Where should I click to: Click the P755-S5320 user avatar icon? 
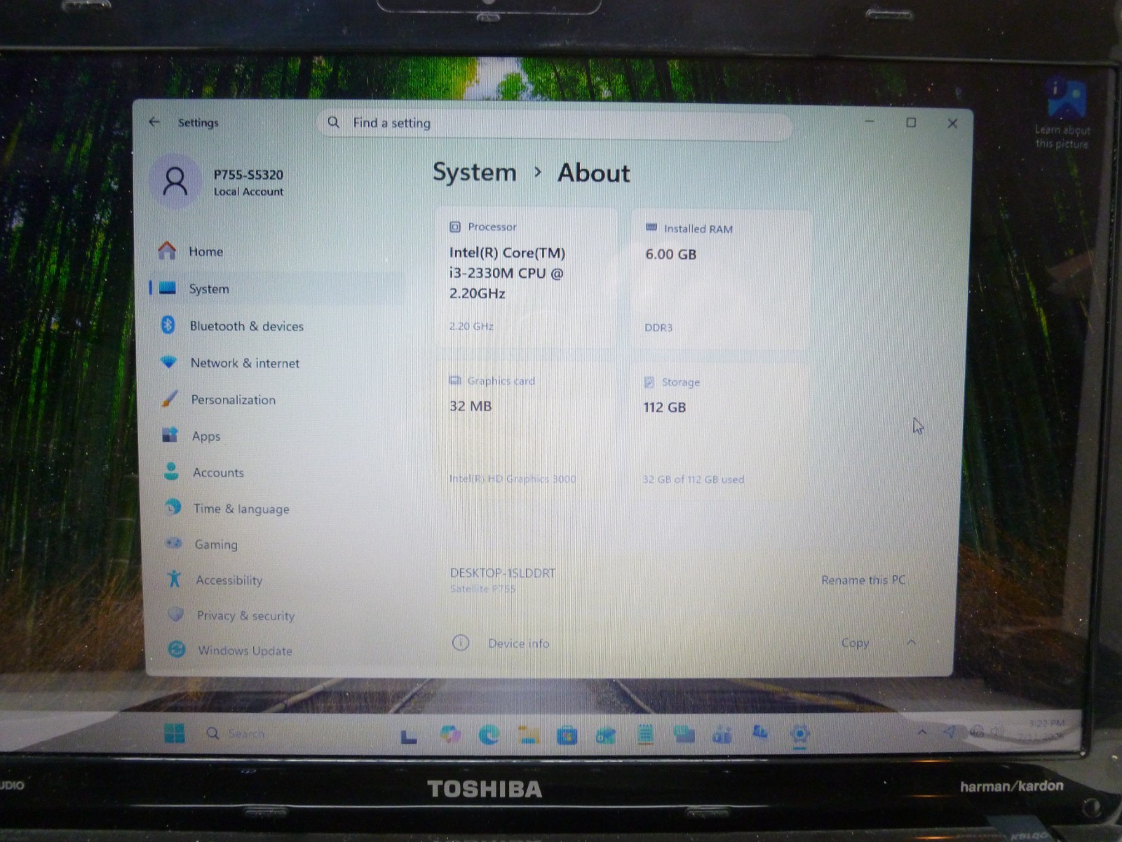click(x=175, y=181)
